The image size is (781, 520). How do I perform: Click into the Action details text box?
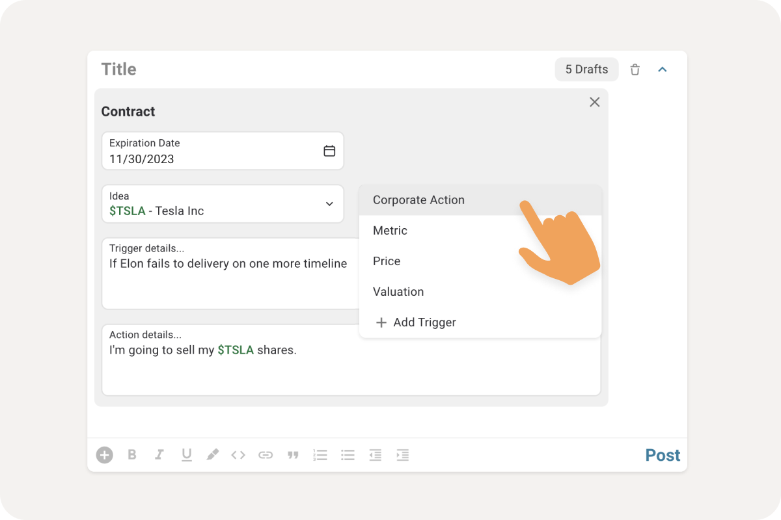351,360
